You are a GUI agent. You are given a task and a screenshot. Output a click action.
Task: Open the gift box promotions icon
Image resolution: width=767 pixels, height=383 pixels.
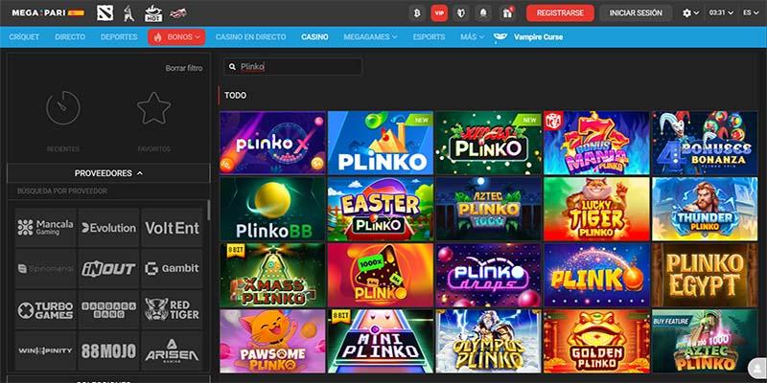pos(507,13)
